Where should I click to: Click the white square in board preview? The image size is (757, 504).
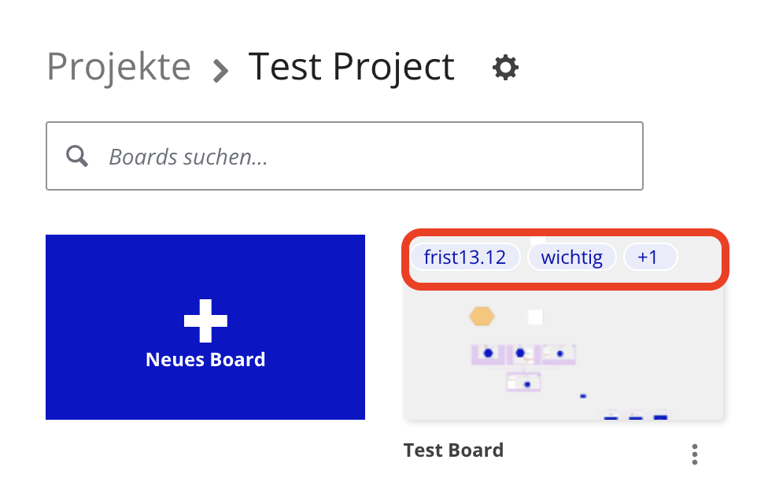[535, 317]
